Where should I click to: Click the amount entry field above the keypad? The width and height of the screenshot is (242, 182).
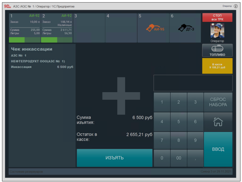(x=193, y=83)
